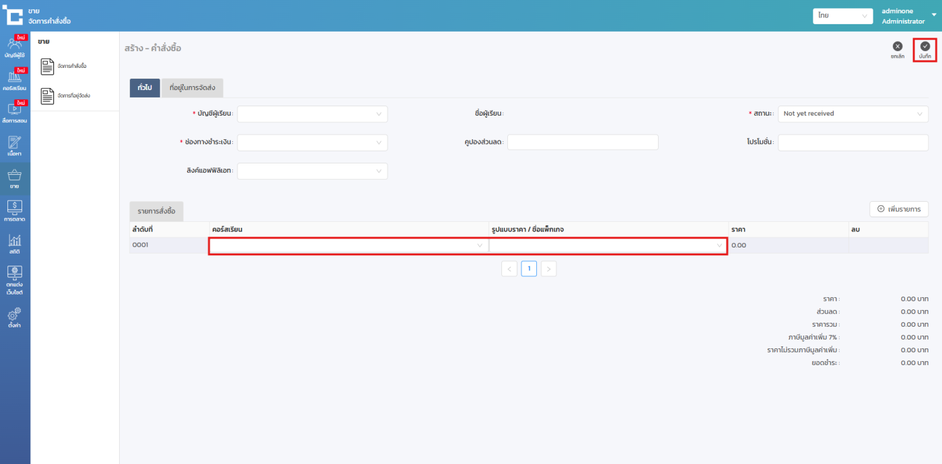
Task: Go to เนื้อหา (content) in the sidebar
Action: [15, 145]
